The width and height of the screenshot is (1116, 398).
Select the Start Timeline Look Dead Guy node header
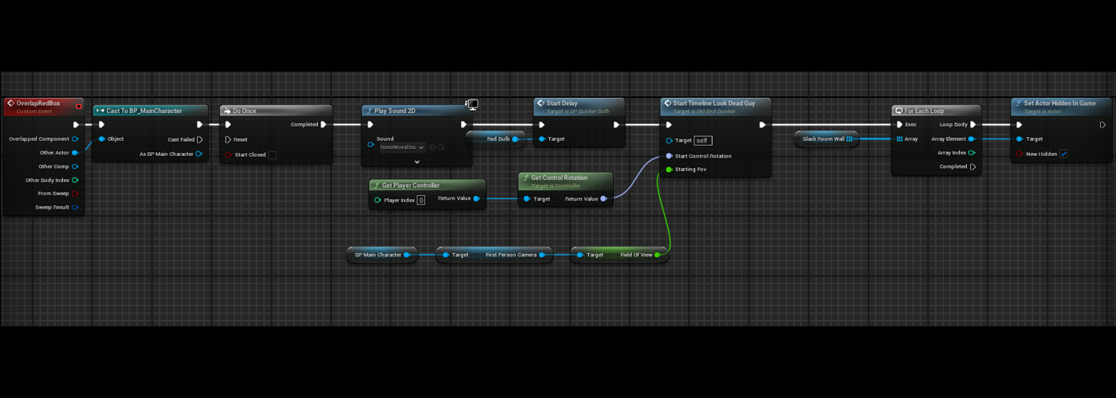click(713, 103)
